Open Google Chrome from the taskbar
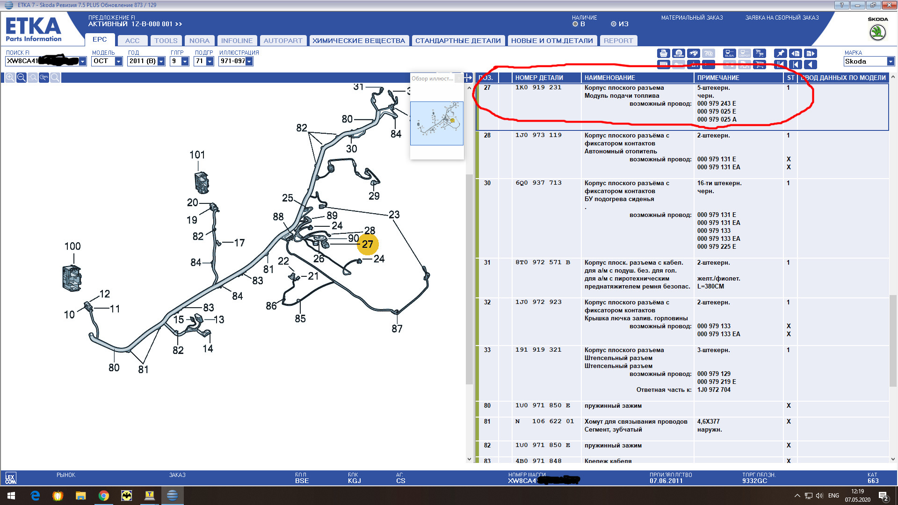The image size is (898, 505). (x=104, y=496)
